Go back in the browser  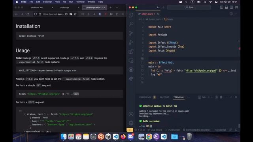[x=17, y=14]
